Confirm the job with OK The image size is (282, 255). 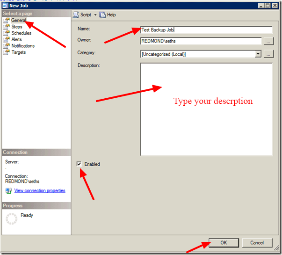pos(224,243)
